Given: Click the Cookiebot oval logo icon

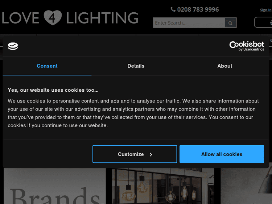Looking at the screenshot, I should (x=13, y=46).
